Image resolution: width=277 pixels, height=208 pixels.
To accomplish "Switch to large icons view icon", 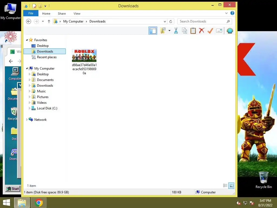I will (231, 186).
